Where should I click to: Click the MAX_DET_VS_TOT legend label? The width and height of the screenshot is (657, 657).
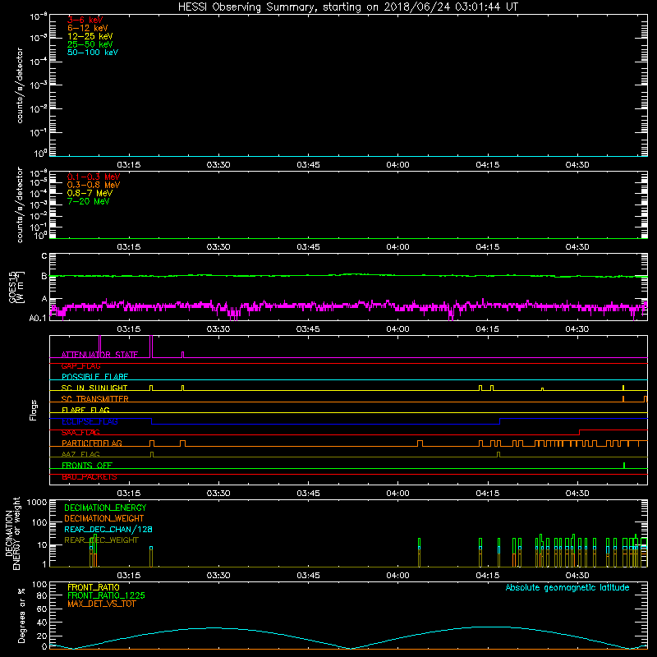(101, 604)
